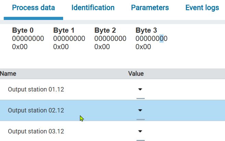Click the Byte 0 binary value
This screenshot has width=225, height=141.
tap(28, 39)
